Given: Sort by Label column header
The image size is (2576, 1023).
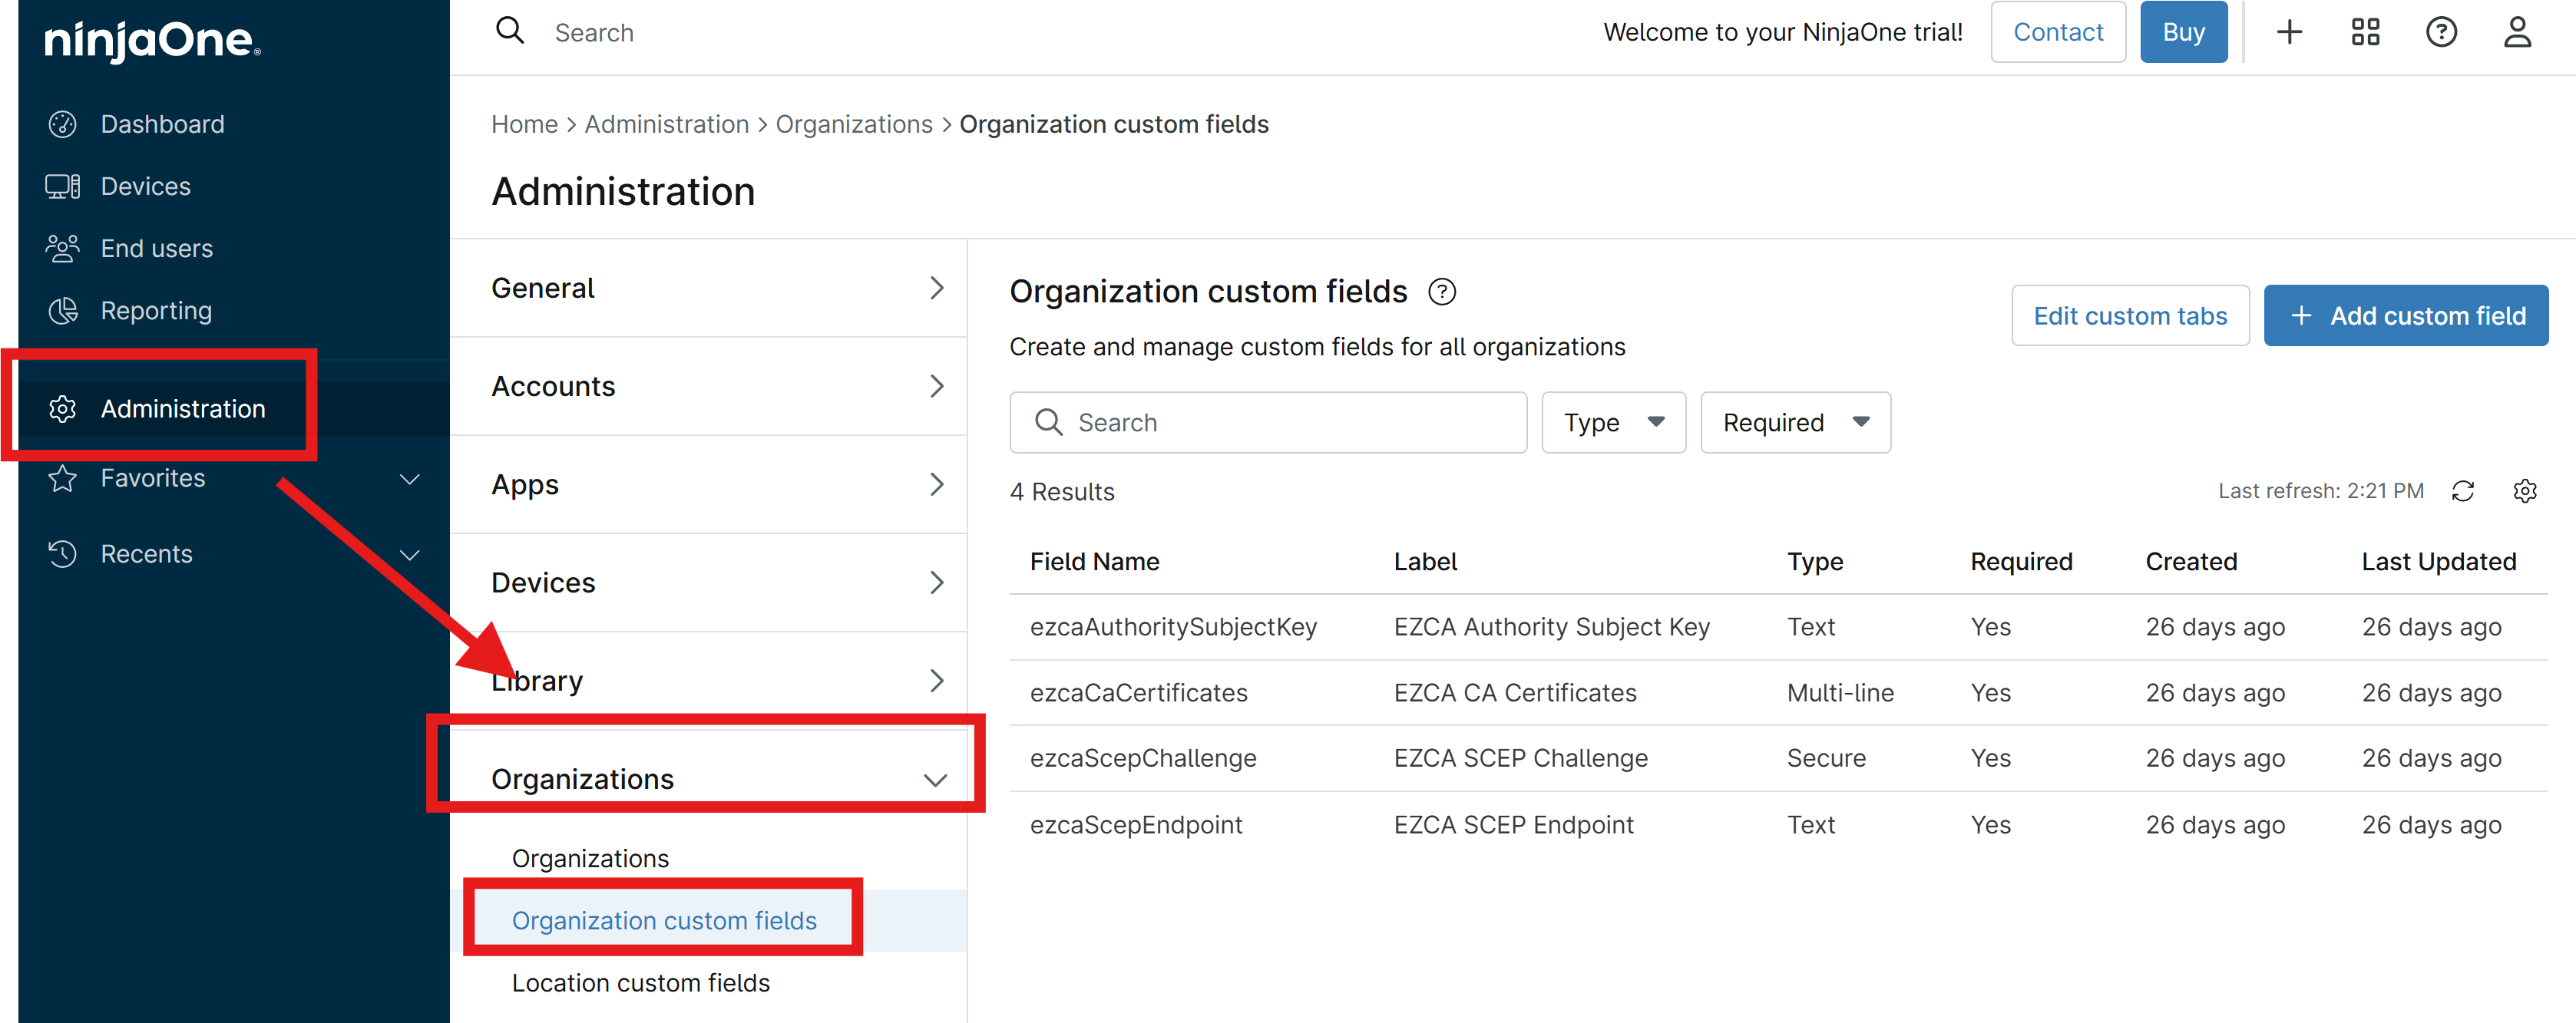Looking at the screenshot, I should pos(1425,562).
